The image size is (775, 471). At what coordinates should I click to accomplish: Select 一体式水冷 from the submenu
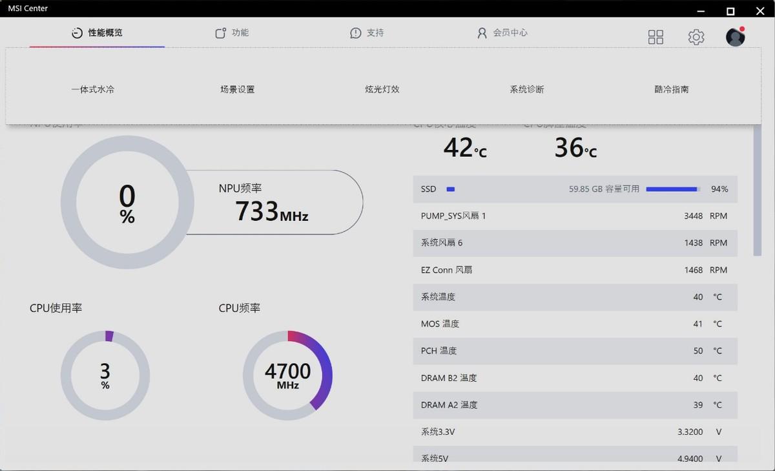tap(93, 90)
